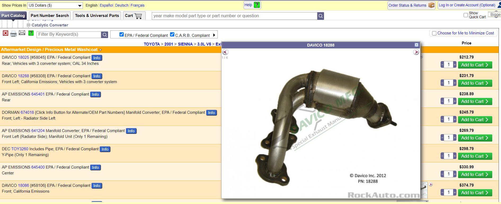
Task: Select Español language
Action: pyautogui.click(x=106, y=5)
